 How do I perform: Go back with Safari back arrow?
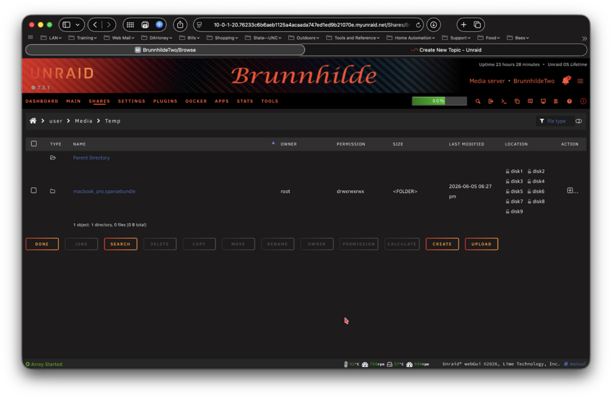pos(95,24)
